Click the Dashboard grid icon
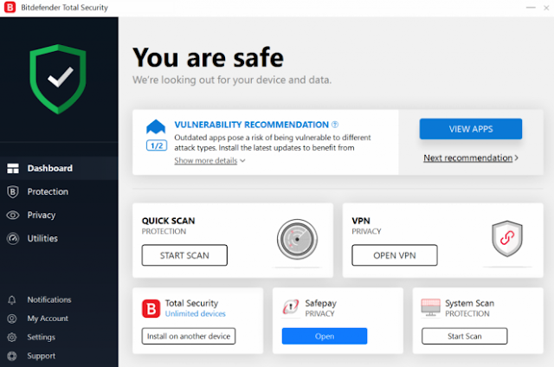The image size is (554, 367). (x=13, y=169)
